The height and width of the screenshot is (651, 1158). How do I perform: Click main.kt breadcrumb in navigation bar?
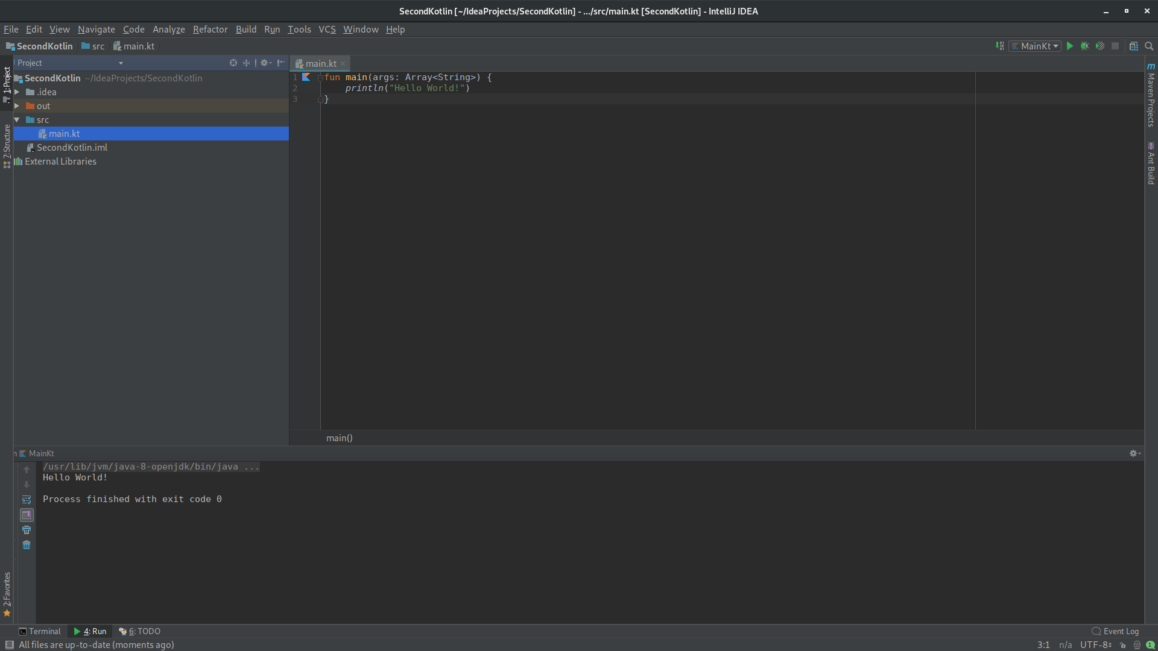point(134,46)
